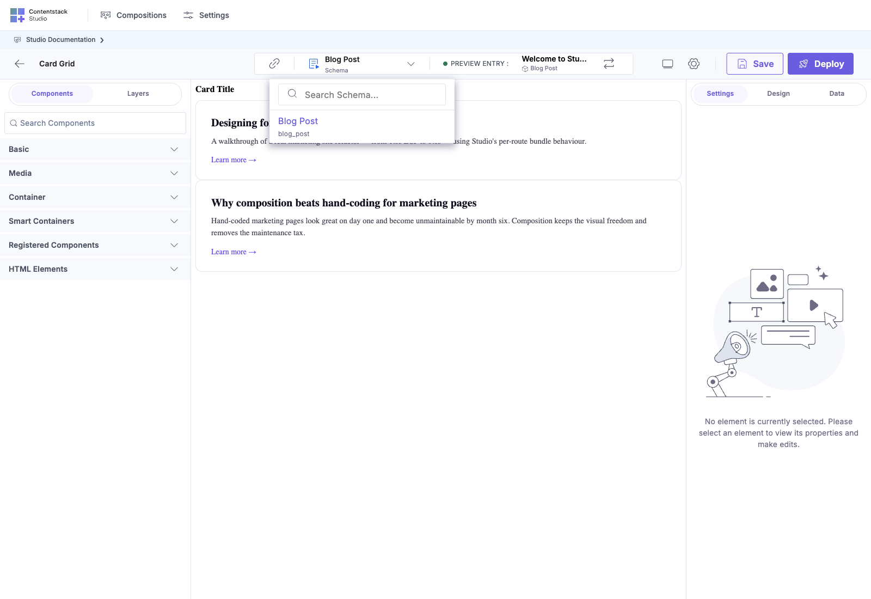
Task: Expand the HTML Elements section
Action: point(95,269)
